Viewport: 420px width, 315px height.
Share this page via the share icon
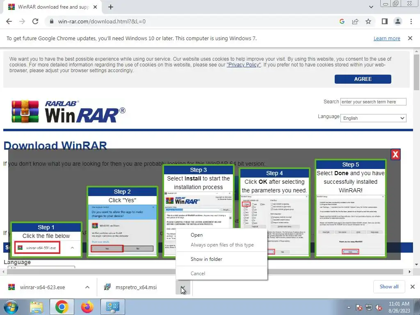click(355, 21)
